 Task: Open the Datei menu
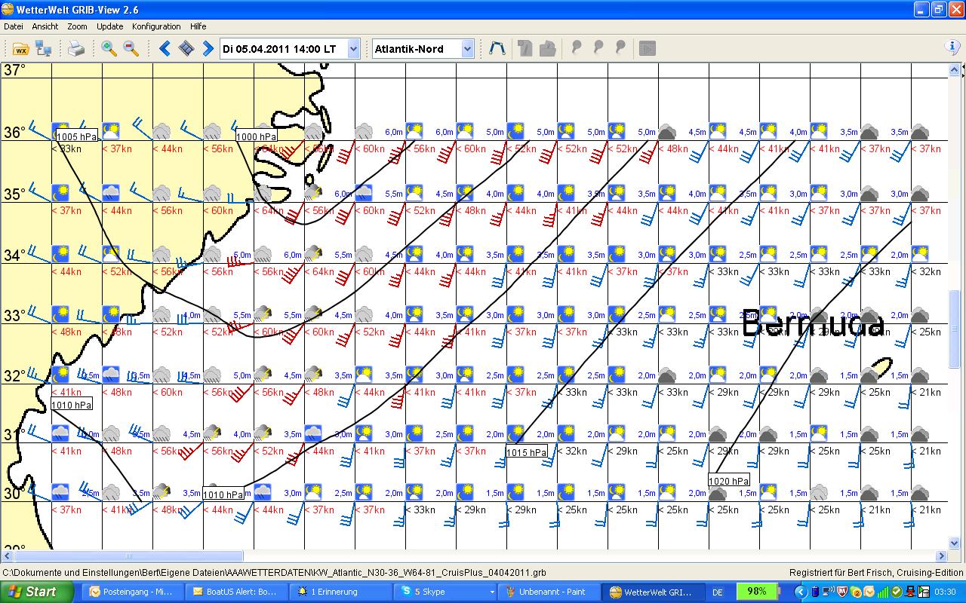point(14,26)
